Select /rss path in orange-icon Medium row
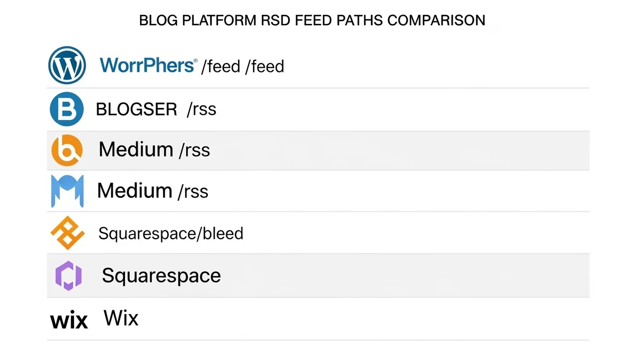Screen dimensions: 636x347 pos(194,150)
